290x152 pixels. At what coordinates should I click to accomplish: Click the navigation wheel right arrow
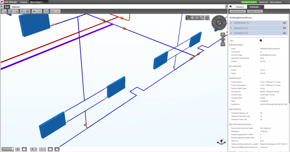[224, 23]
